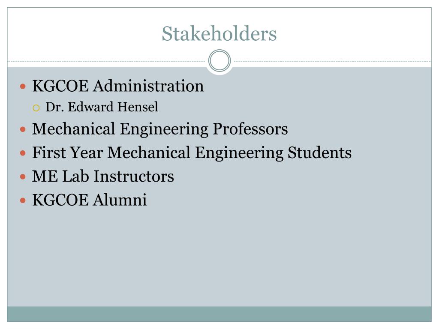
Task: Click First Year Mechanical Engineering Students text
Action: click(x=192, y=153)
